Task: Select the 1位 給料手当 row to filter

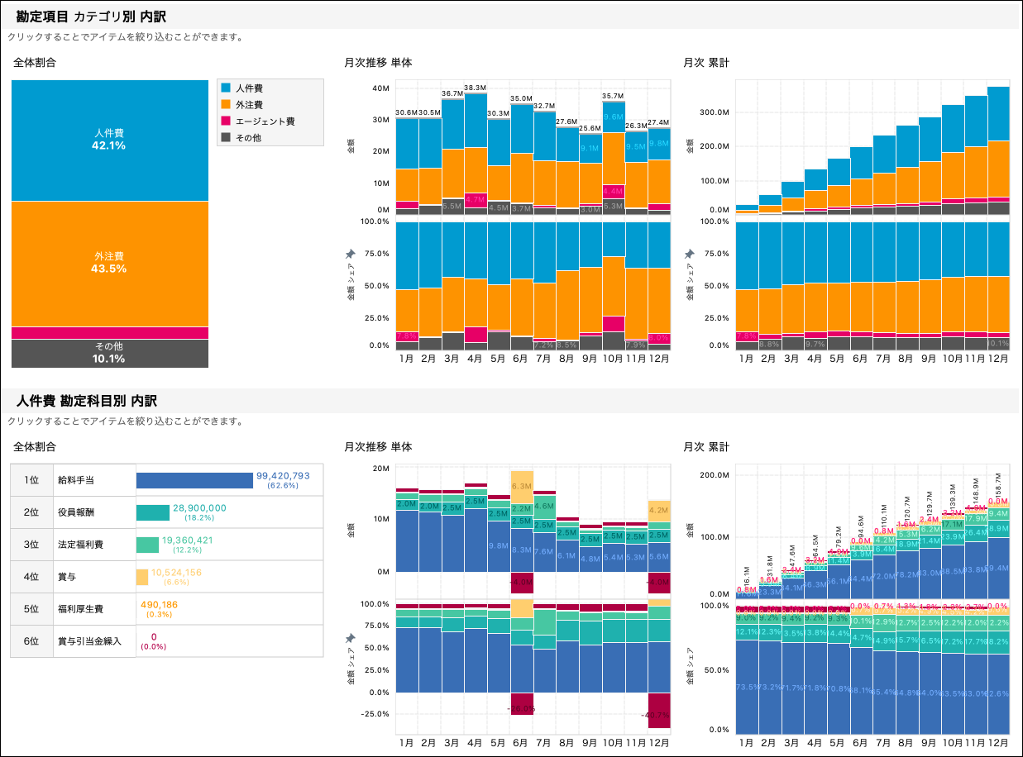Action: 74,479
